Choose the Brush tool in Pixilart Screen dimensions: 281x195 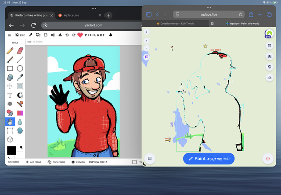tap(10, 60)
